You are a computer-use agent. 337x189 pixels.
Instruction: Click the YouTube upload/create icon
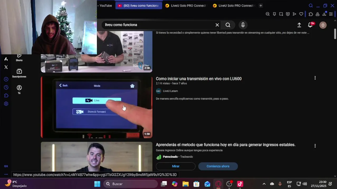click(x=299, y=25)
